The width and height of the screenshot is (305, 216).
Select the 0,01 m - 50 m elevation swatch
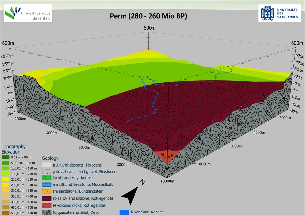tap(6, 157)
